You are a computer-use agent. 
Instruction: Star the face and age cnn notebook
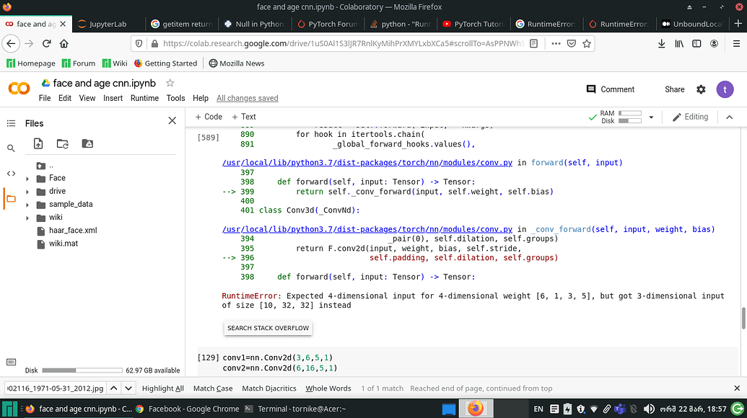pyautogui.click(x=170, y=83)
